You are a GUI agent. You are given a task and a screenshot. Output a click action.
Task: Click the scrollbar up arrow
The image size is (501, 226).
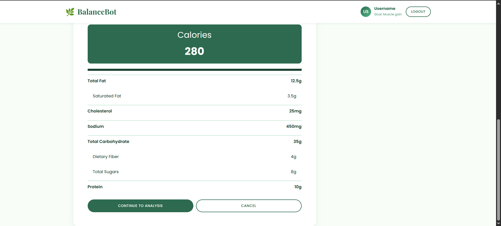[x=498, y=3]
